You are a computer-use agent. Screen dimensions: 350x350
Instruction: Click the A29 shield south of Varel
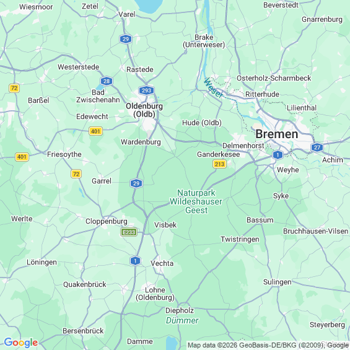126,39
